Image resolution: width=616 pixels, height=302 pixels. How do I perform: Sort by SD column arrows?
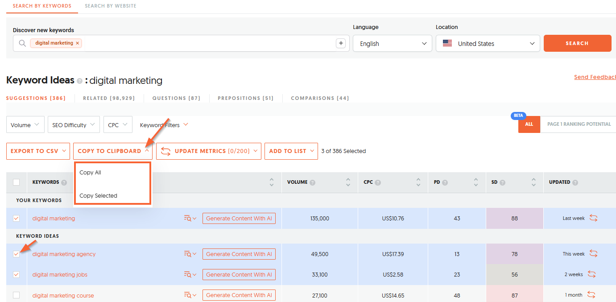click(533, 182)
